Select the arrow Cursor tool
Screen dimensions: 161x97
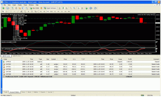3,12
